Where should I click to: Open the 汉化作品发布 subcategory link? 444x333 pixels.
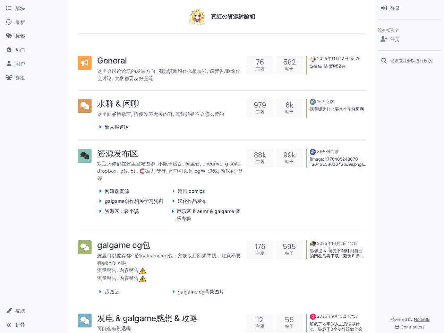point(192,201)
